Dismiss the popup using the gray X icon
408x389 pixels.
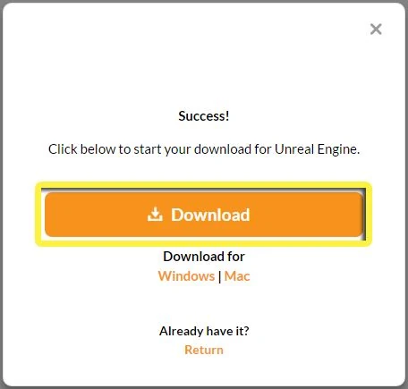[376, 30]
